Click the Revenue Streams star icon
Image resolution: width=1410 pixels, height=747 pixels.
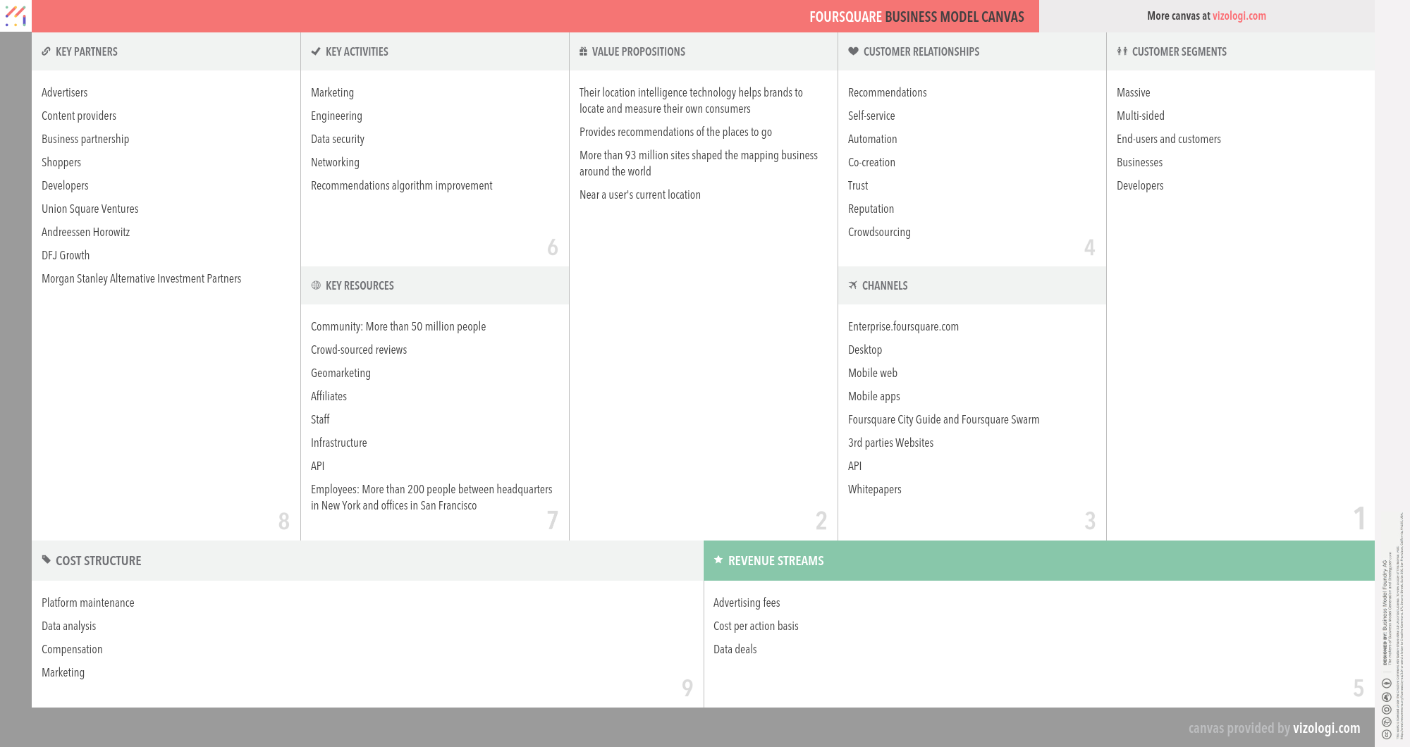pos(718,560)
